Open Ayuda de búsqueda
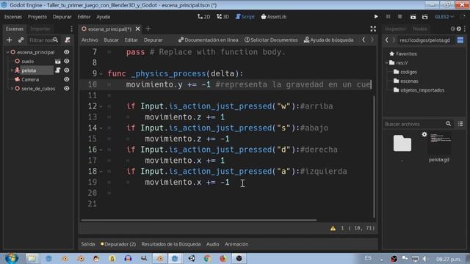The height and width of the screenshot is (264, 470). (329, 40)
